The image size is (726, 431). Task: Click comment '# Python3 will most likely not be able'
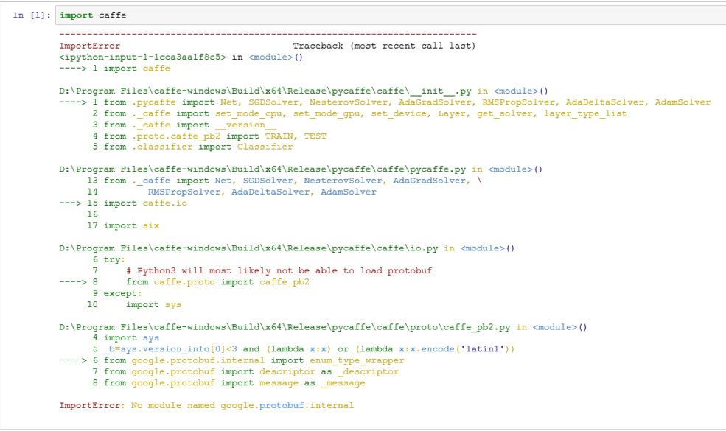(279, 271)
